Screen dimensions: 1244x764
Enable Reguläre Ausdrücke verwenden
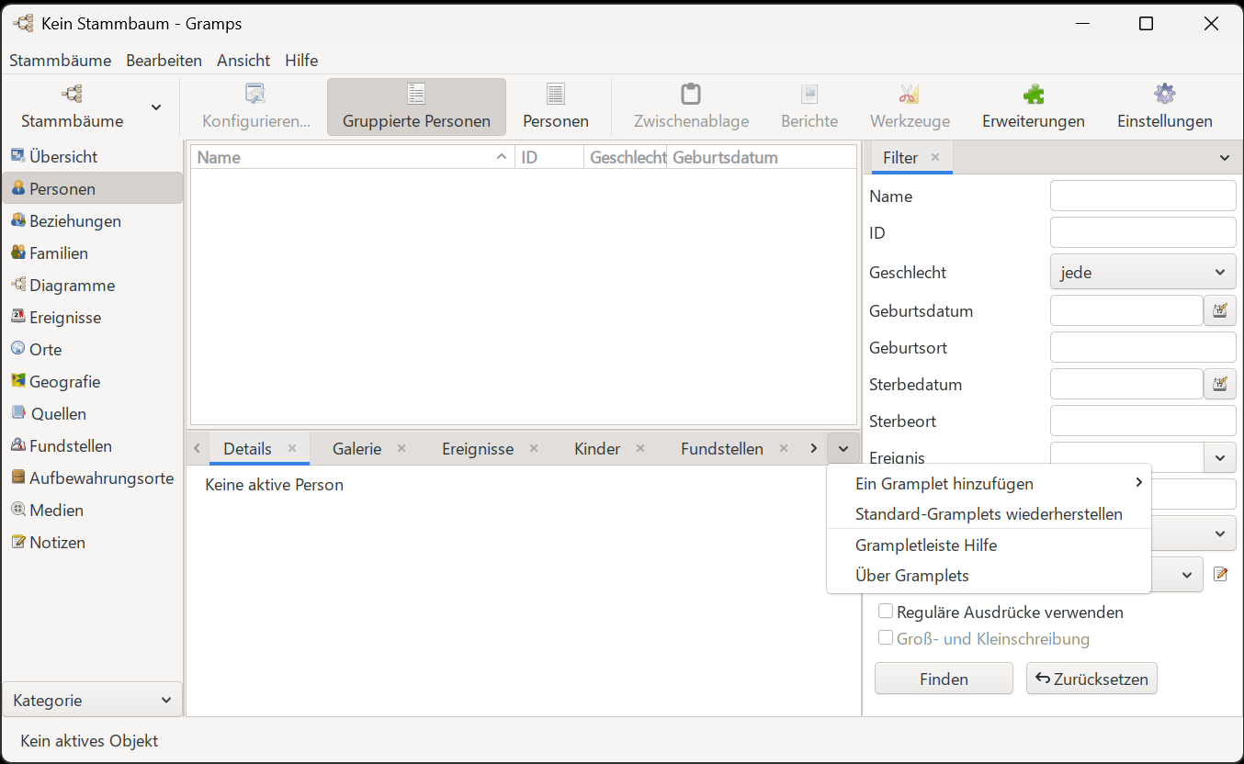886,611
